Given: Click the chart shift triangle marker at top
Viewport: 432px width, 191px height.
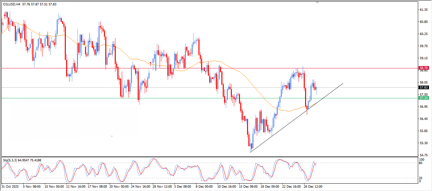Looking at the screenshot, I should pyautogui.click(x=317, y=2).
